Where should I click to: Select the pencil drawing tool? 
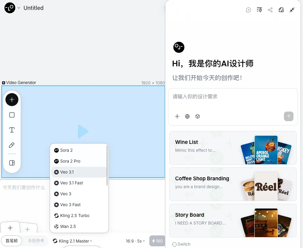tap(12, 145)
